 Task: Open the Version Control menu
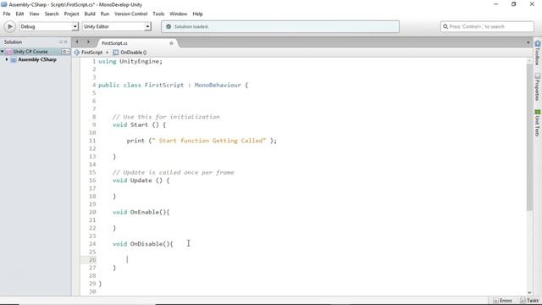(130, 14)
